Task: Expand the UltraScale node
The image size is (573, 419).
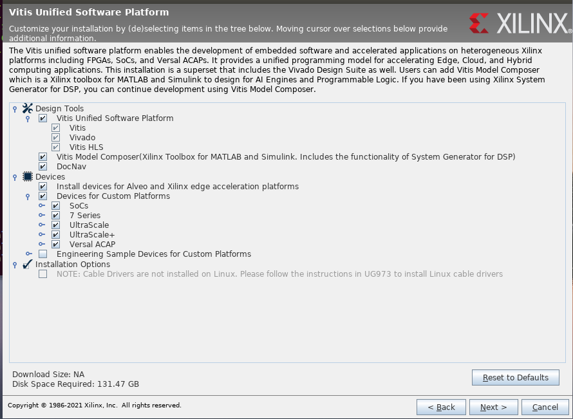Action: 42,225
